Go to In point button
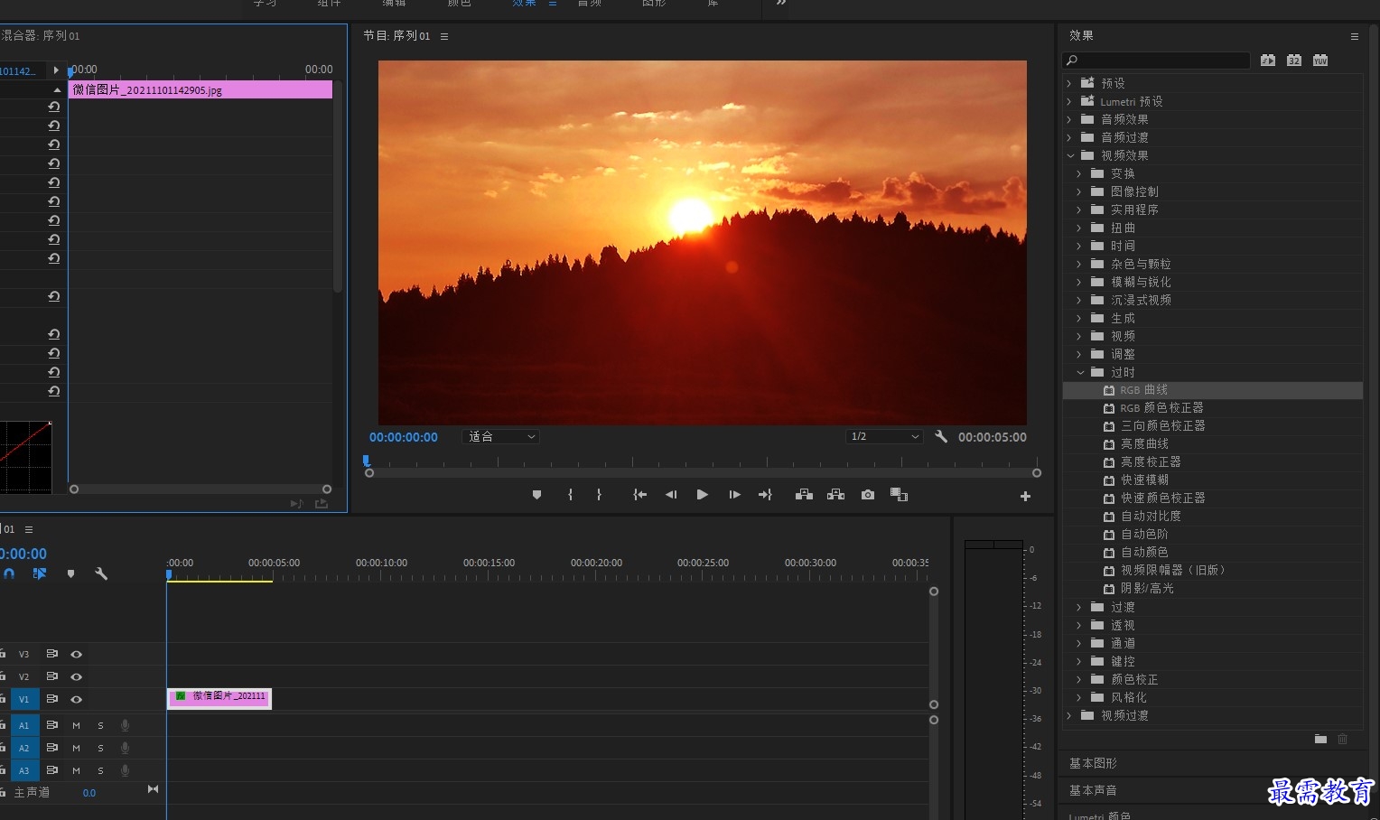1380x820 pixels. tap(639, 495)
